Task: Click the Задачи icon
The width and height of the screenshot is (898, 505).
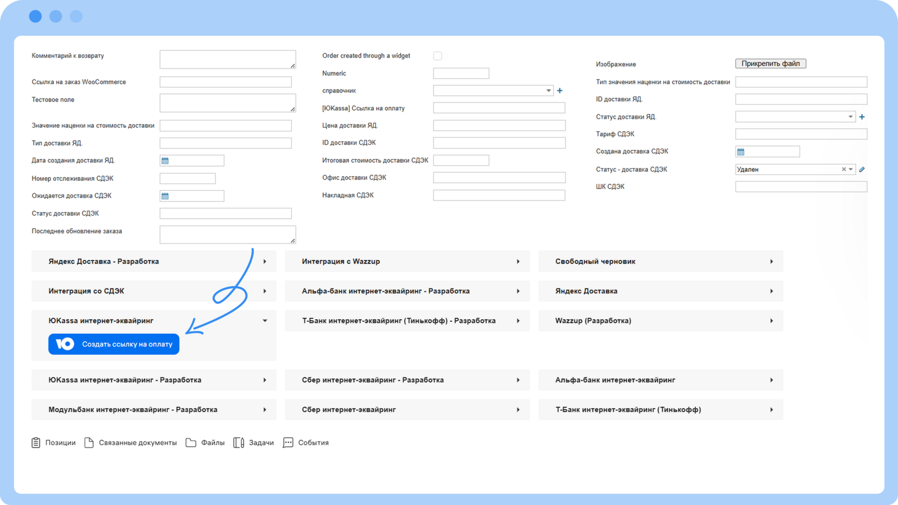Action: pos(239,442)
